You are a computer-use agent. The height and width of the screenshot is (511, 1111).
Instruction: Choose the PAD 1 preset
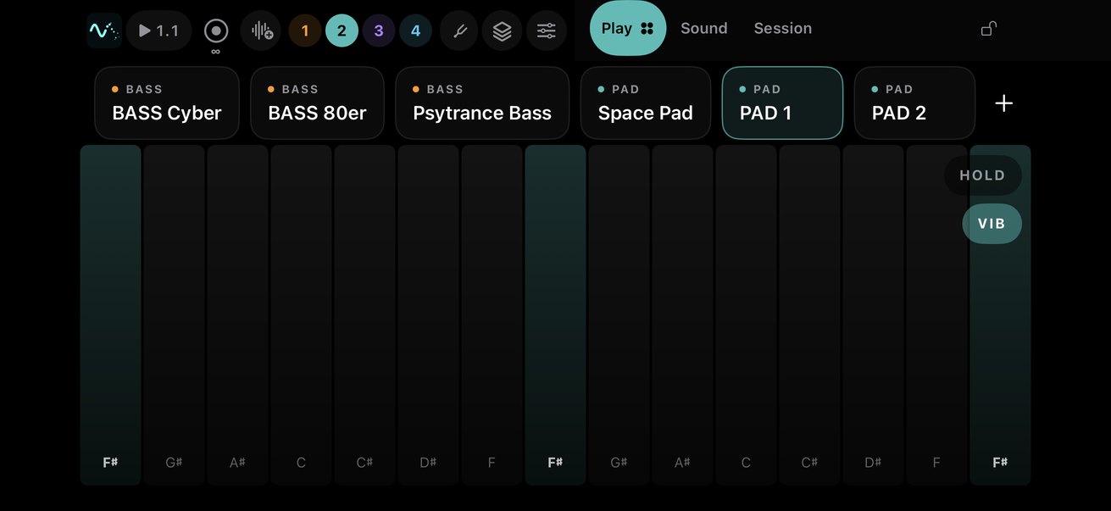pos(782,103)
